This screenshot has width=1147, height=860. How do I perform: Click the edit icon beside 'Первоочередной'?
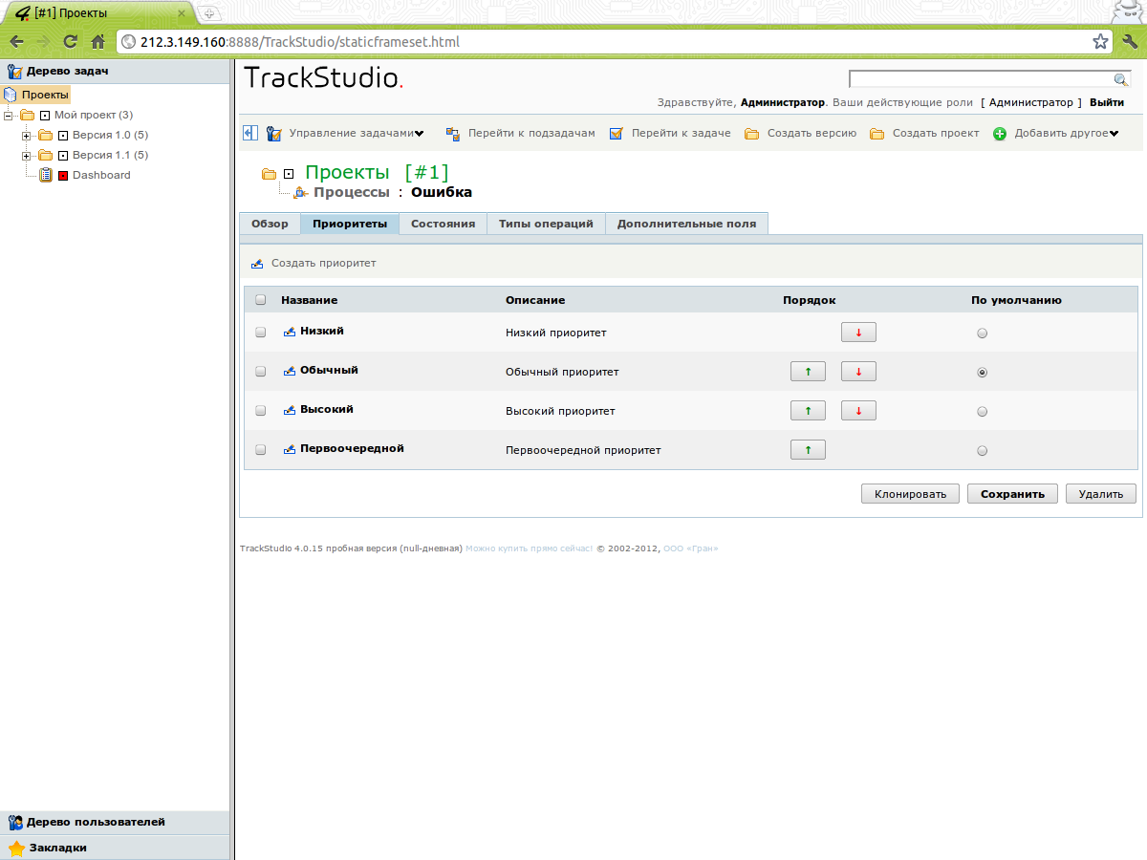click(290, 449)
